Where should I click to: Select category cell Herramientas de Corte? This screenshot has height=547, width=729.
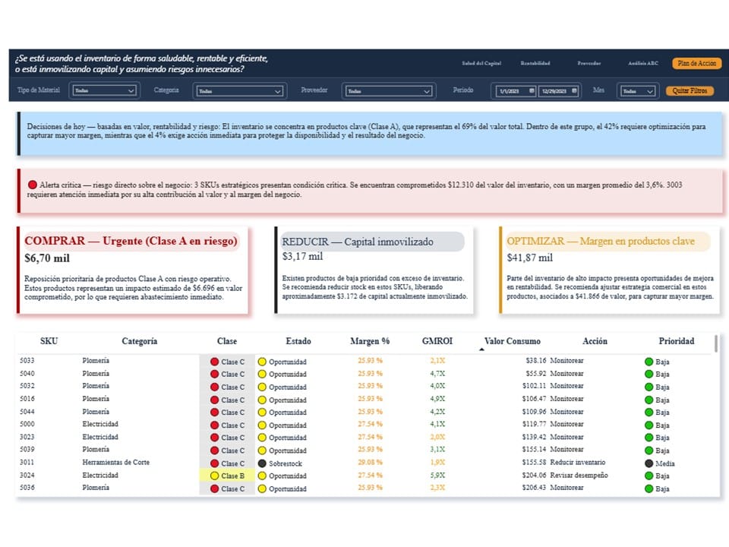point(115,462)
